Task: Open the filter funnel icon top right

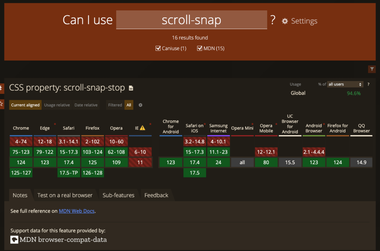Action: point(372,69)
